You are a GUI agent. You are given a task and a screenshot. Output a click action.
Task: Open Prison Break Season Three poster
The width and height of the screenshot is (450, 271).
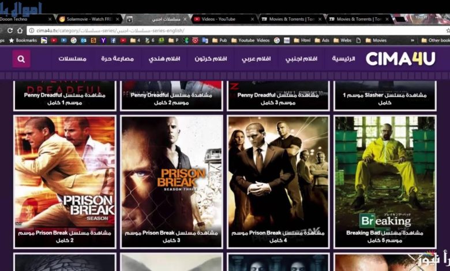coord(171,182)
